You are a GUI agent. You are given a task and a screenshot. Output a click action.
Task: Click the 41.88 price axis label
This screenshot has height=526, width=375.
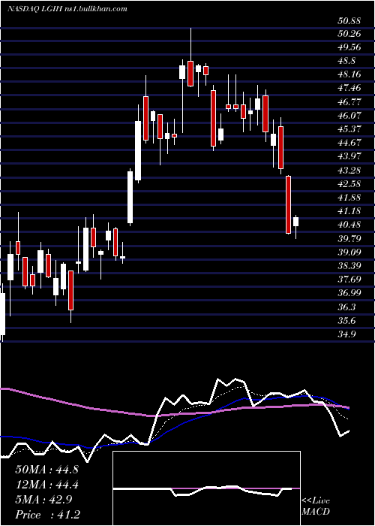[349, 198]
